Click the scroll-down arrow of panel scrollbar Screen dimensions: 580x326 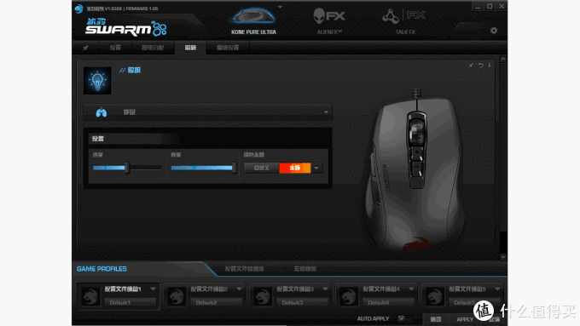(x=503, y=257)
